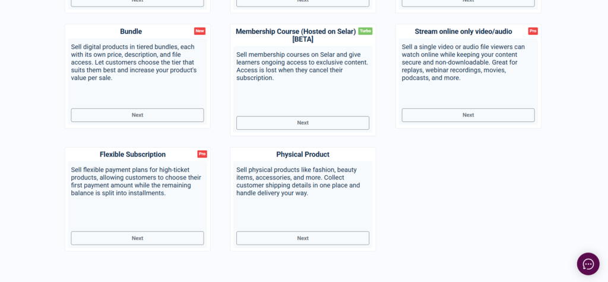Select the Physical Product title
Image resolution: width=608 pixels, height=282 pixels.
[303, 155]
